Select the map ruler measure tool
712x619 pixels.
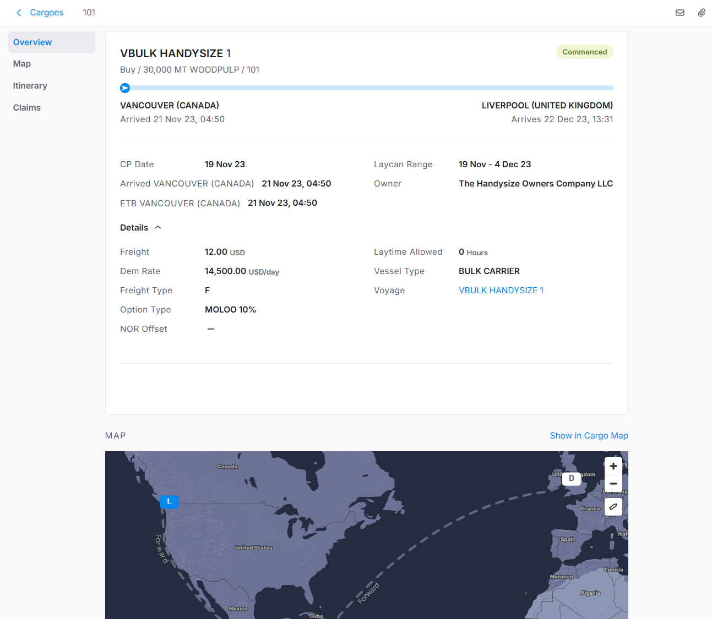[613, 507]
